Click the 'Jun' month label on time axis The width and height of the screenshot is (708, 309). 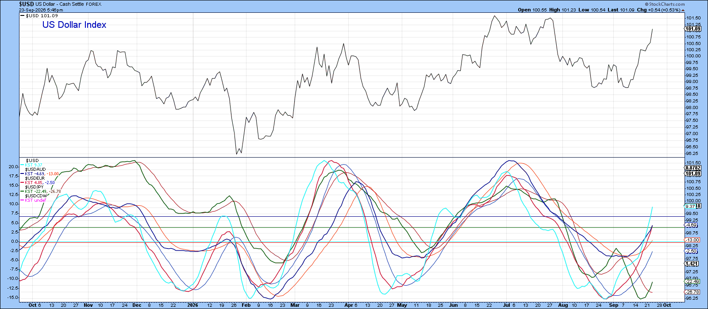tap(453, 305)
